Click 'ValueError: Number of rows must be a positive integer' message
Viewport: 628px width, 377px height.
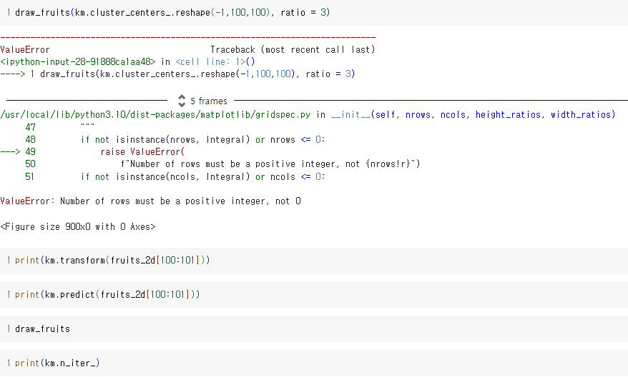[x=151, y=201]
